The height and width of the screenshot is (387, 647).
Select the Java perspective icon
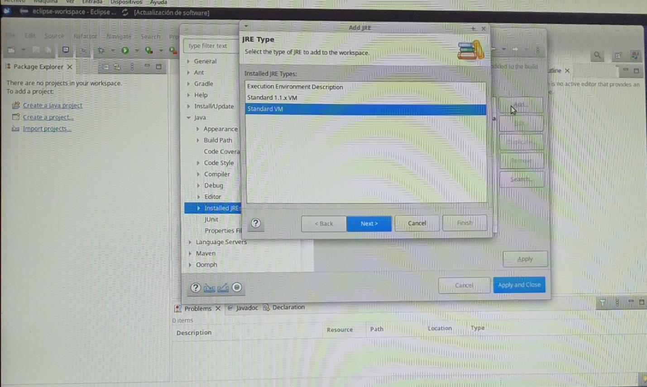pos(635,55)
